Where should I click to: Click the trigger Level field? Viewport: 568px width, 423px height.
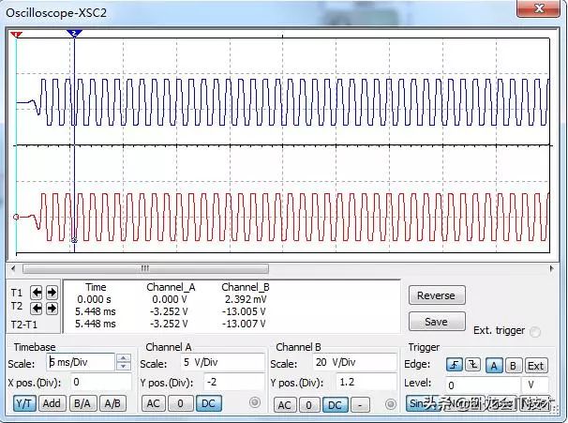(483, 385)
